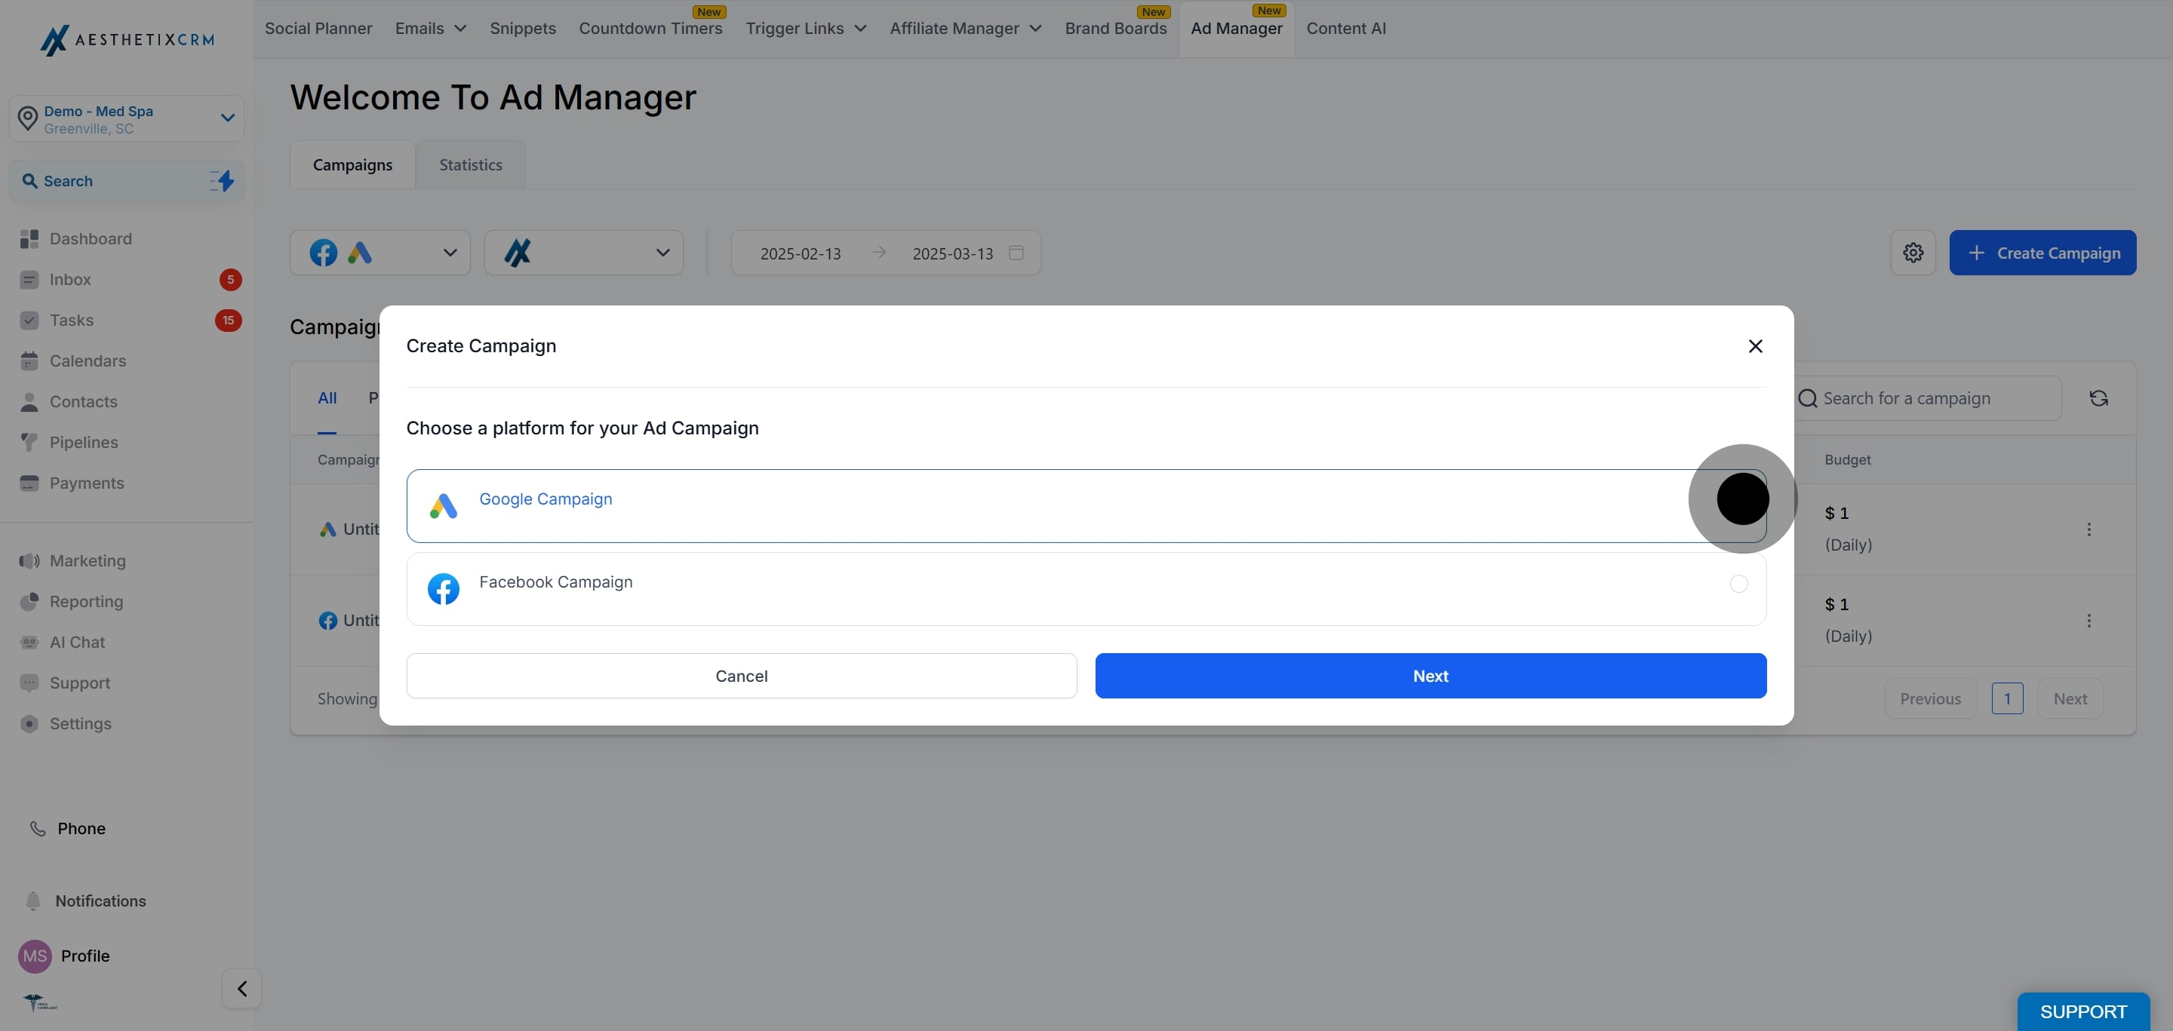Select the Google Campaign radio button

(1743, 499)
